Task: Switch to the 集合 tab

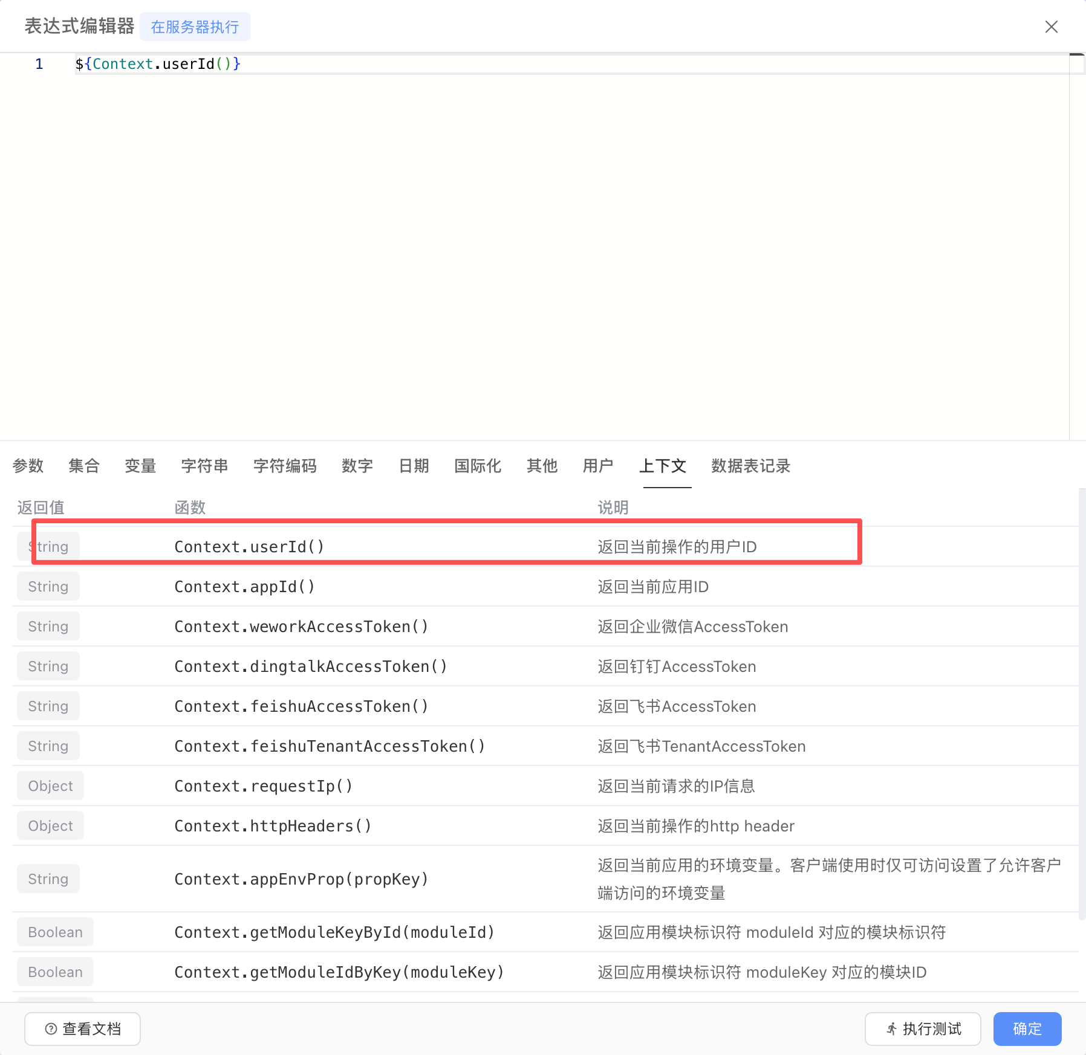Action: pyautogui.click(x=83, y=466)
